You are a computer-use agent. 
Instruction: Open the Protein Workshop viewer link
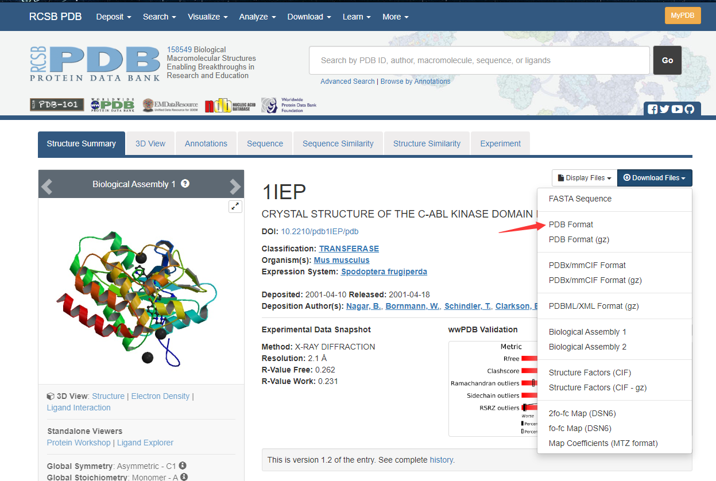click(x=79, y=443)
